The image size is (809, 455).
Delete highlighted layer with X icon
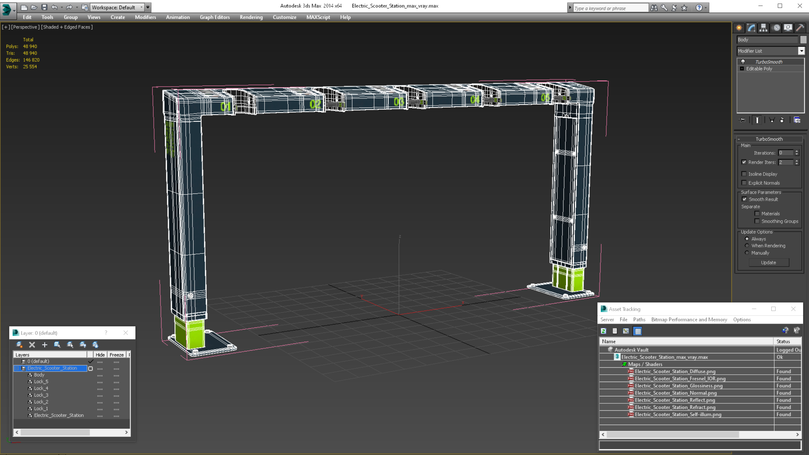(x=32, y=344)
